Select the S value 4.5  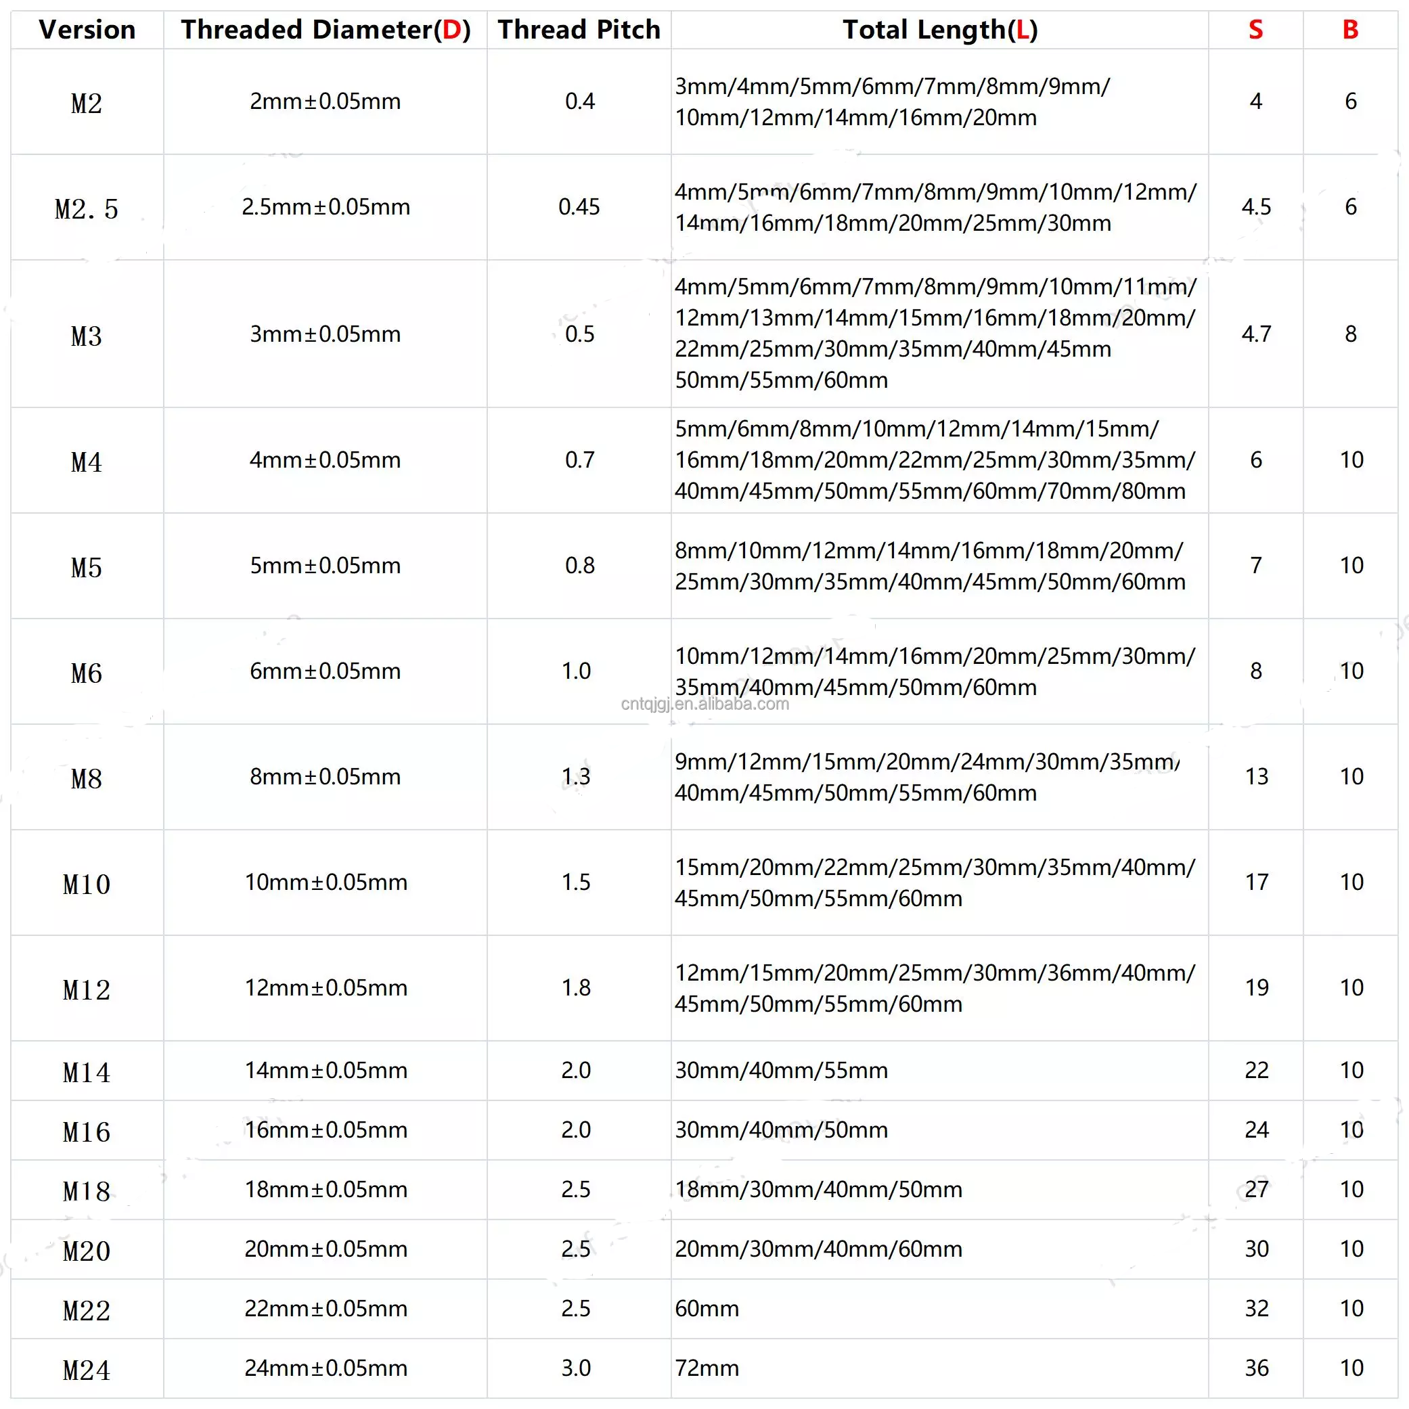[x=1257, y=207]
